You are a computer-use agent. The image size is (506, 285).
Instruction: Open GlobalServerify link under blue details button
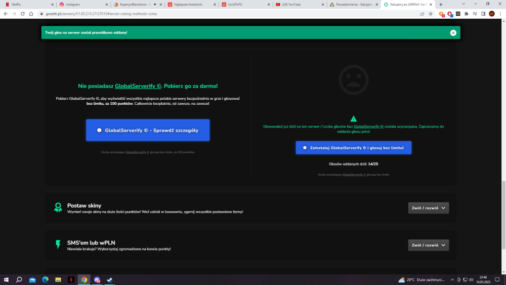pyautogui.click(x=137, y=152)
